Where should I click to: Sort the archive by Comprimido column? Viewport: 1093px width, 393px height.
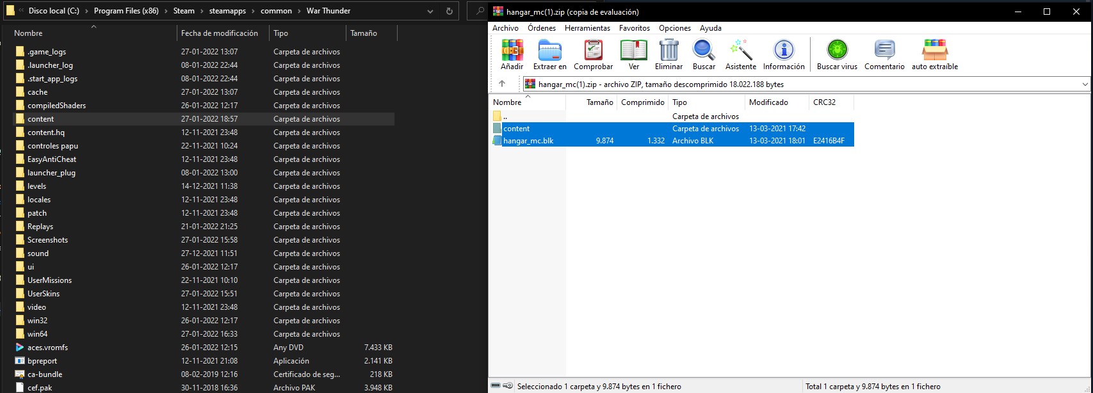[x=642, y=102]
